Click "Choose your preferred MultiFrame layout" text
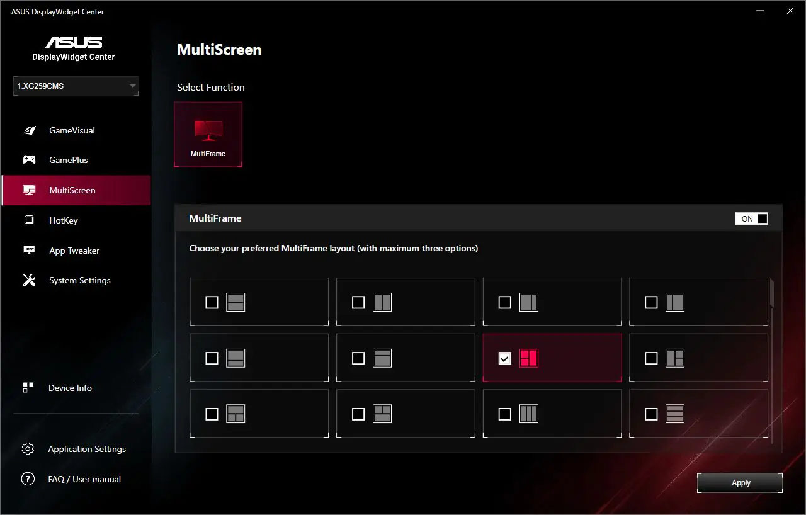The height and width of the screenshot is (515, 806). 334,248
